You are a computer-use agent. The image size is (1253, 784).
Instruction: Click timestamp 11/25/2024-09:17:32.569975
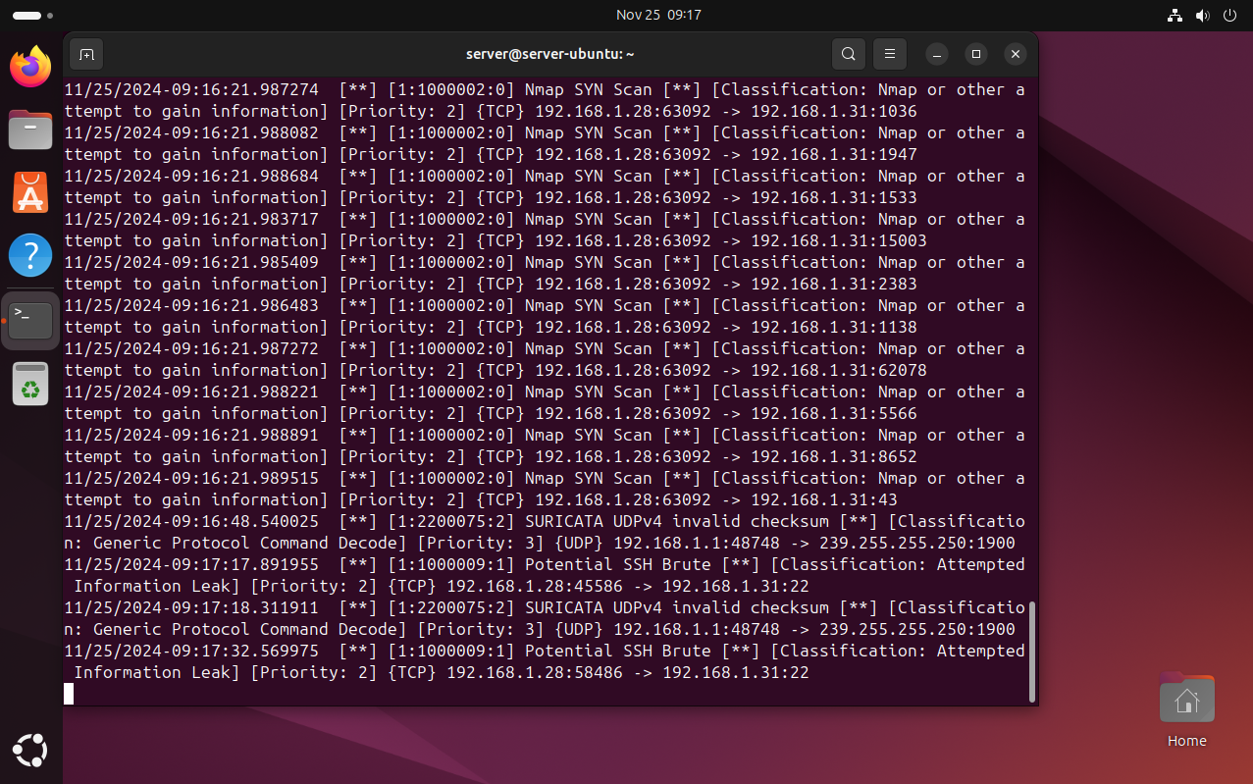(191, 651)
